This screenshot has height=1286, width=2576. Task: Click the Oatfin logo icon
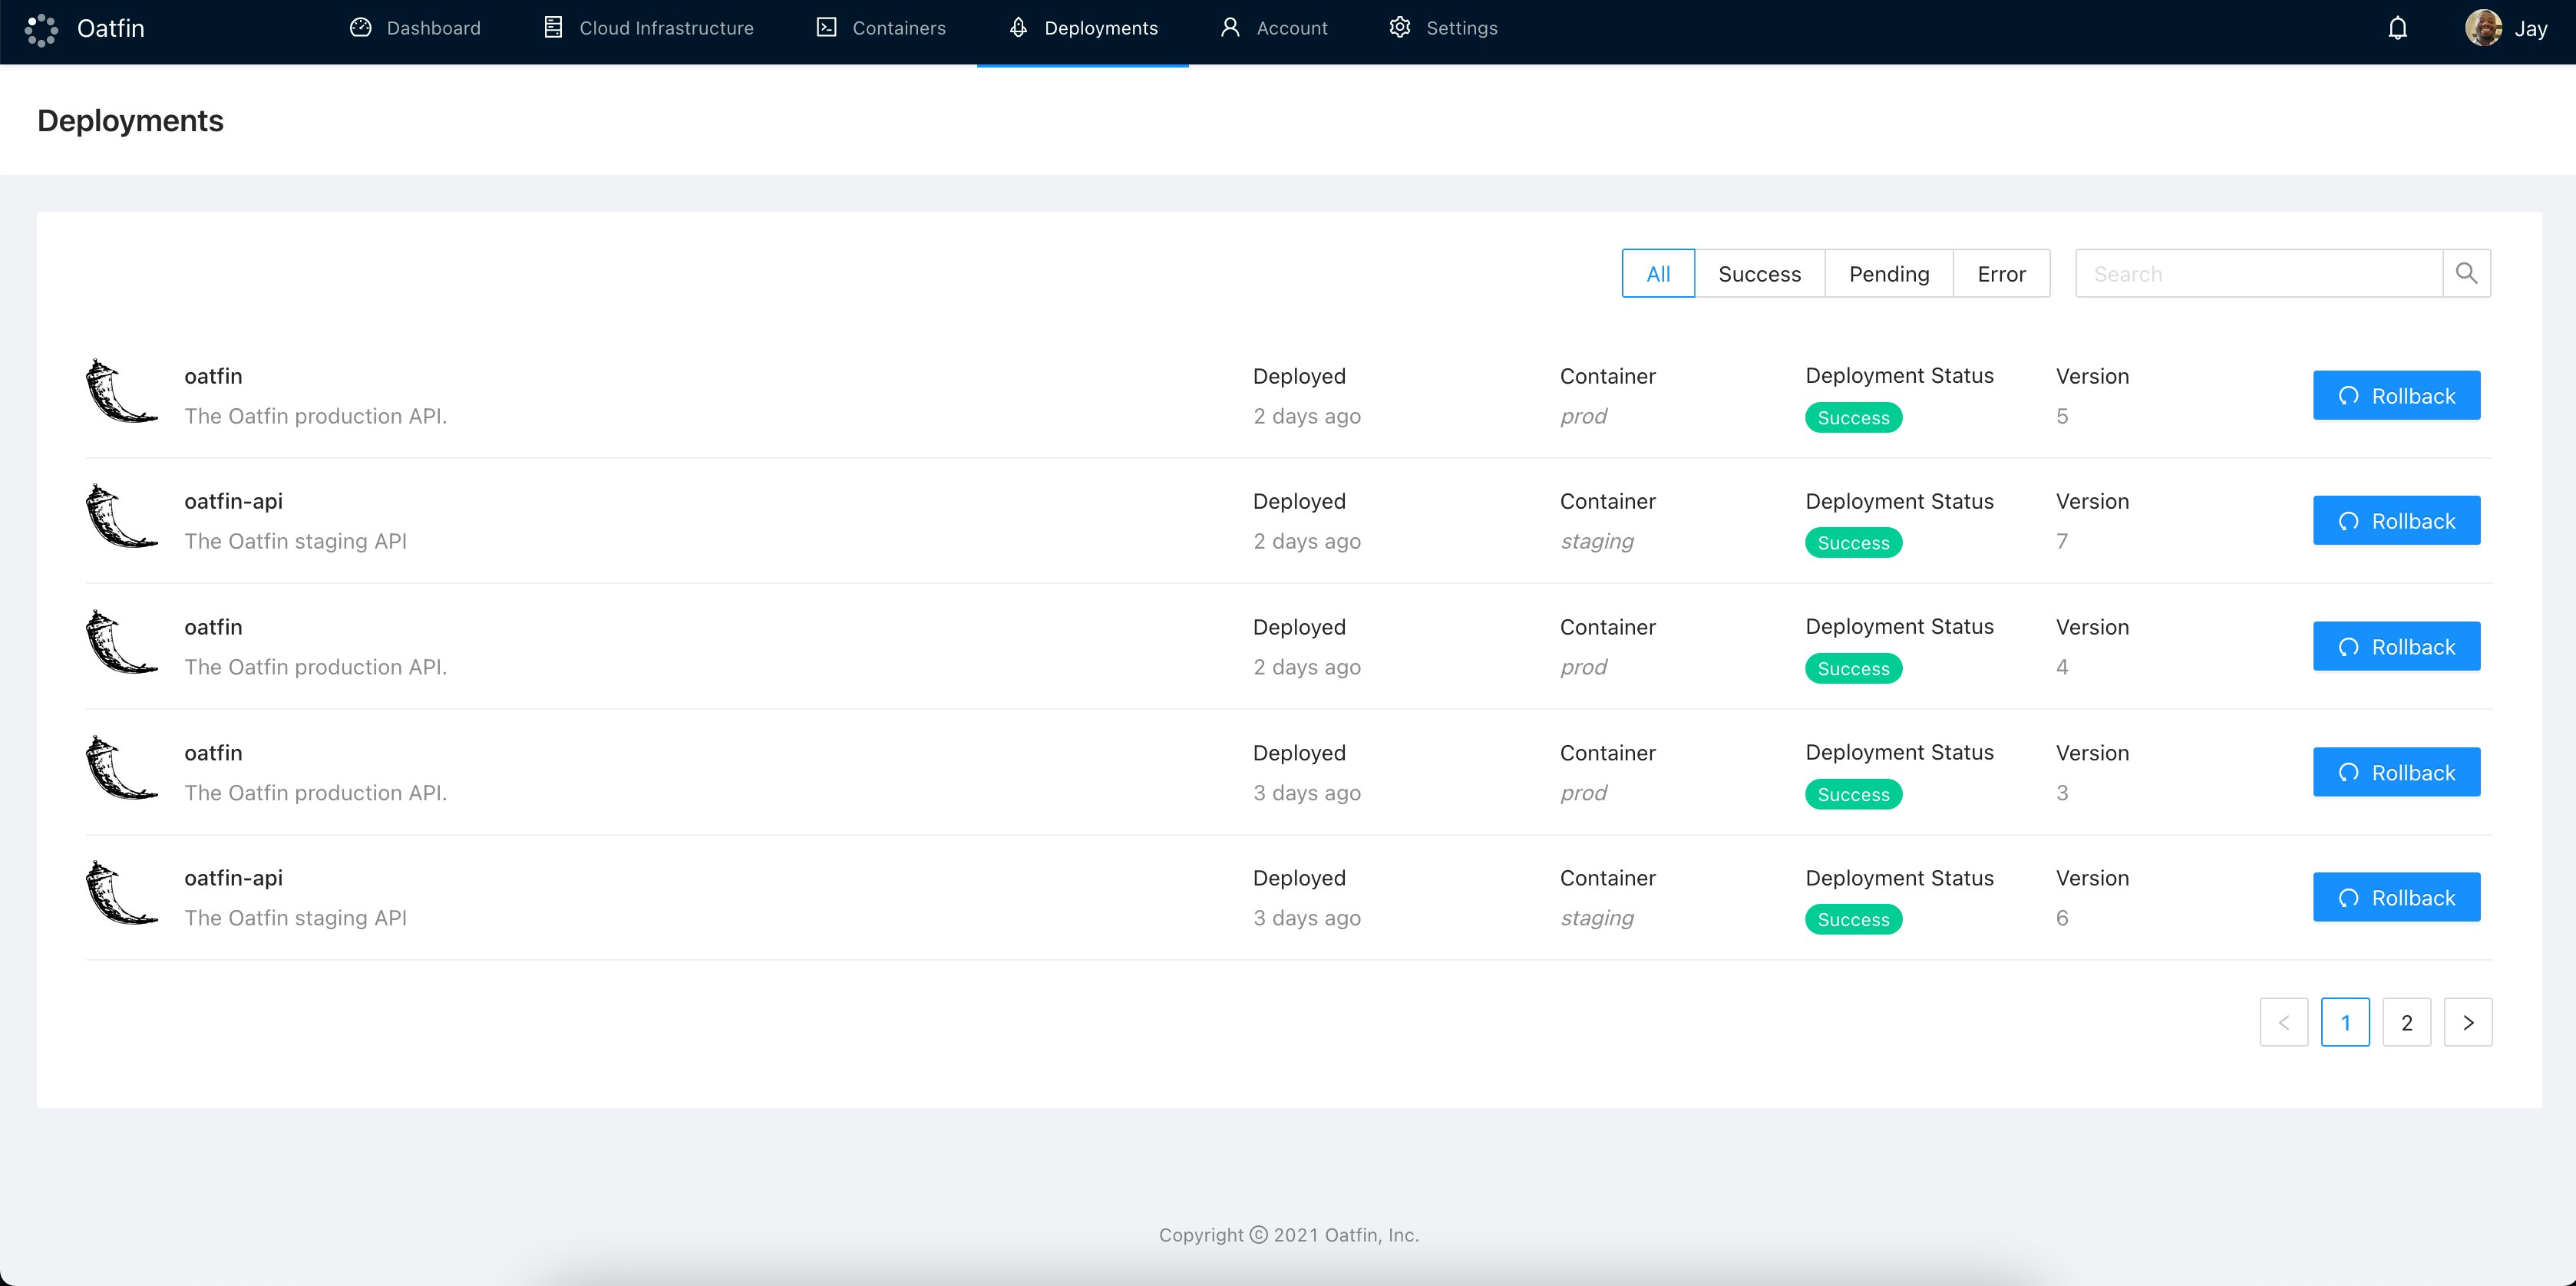[41, 29]
